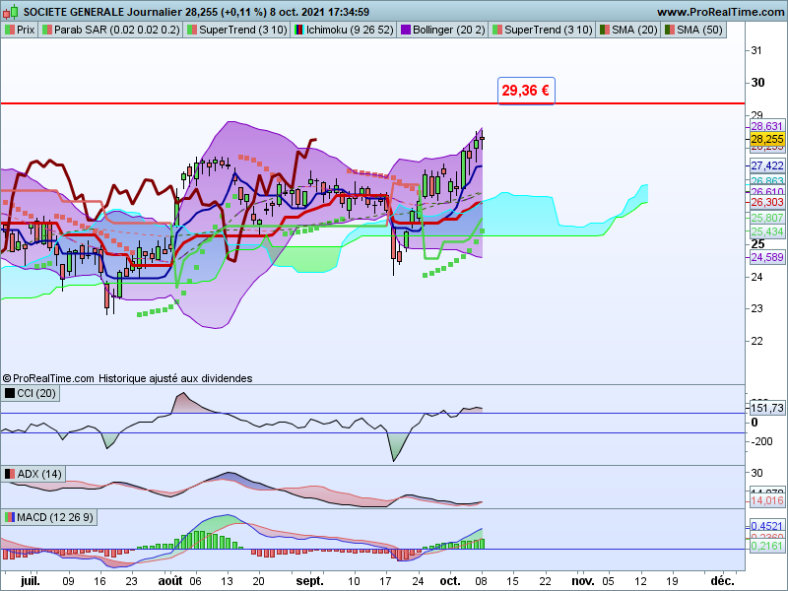Open the Prix indicator label
788x591 pixels.
[20, 30]
